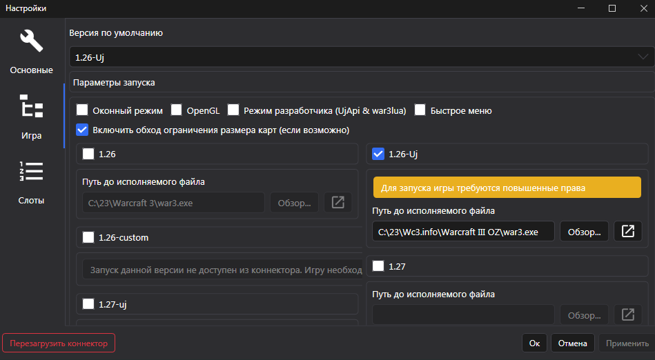Image resolution: width=655 pixels, height=360 pixels.
Task: Confirm settings with the Ок button
Action: (534, 343)
